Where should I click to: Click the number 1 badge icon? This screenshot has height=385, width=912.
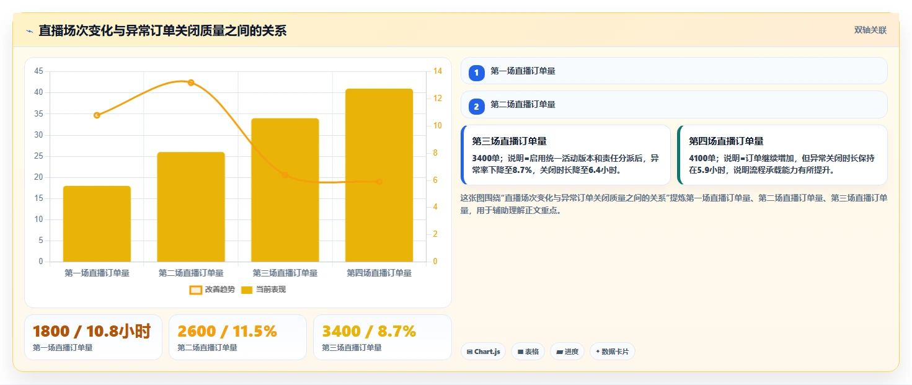(x=476, y=73)
